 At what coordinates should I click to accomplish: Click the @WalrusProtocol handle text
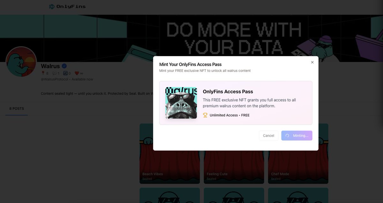click(x=55, y=79)
